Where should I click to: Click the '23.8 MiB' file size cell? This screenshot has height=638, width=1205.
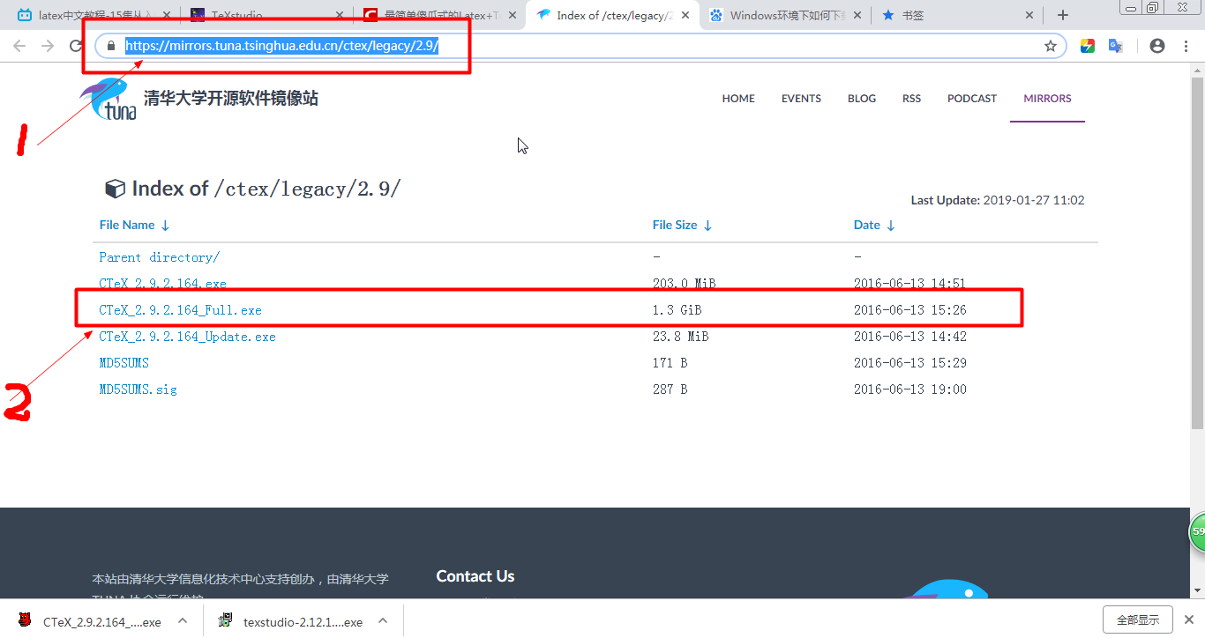click(x=680, y=337)
